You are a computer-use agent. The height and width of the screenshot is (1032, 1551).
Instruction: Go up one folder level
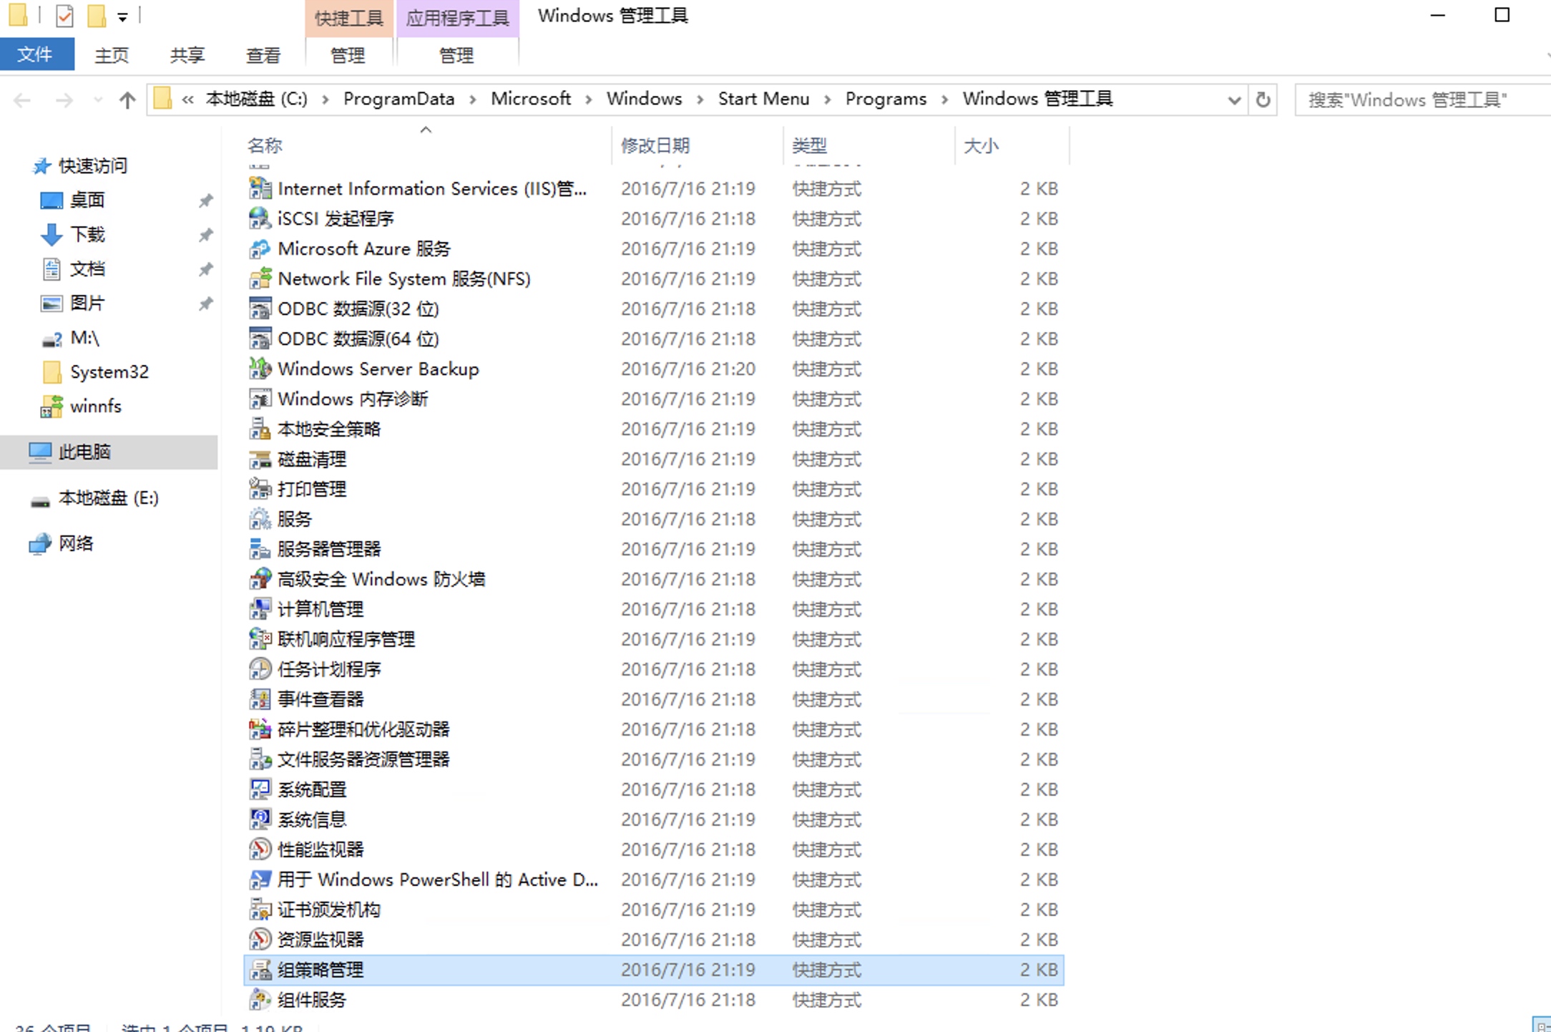[127, 100]
